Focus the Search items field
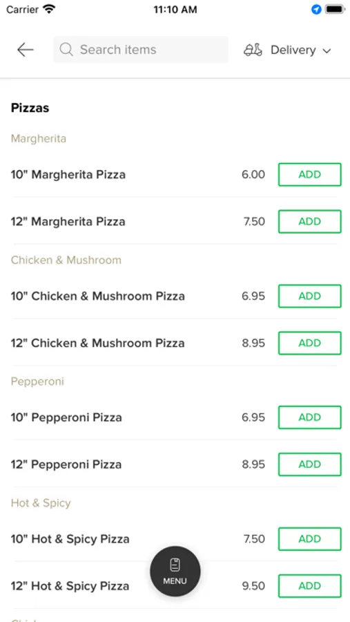Viewport: 350px width, 622px height. tap(141, 50)
